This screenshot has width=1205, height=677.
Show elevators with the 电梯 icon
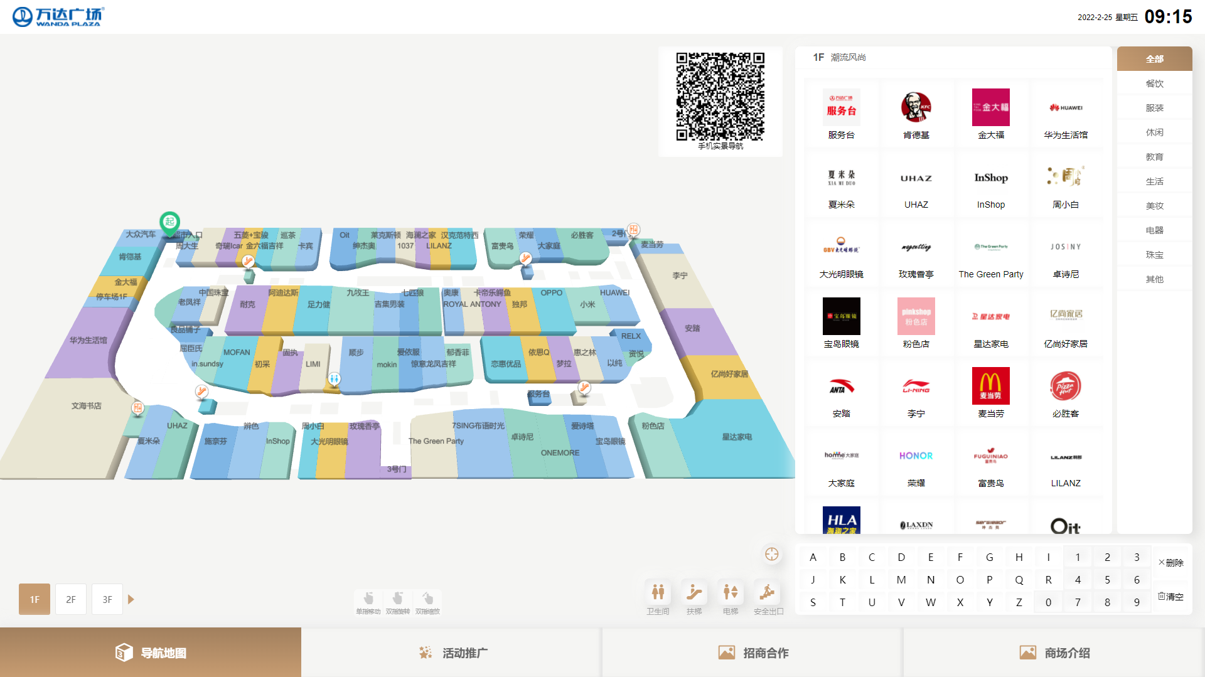pyautogui.click(x=731, y=593)
